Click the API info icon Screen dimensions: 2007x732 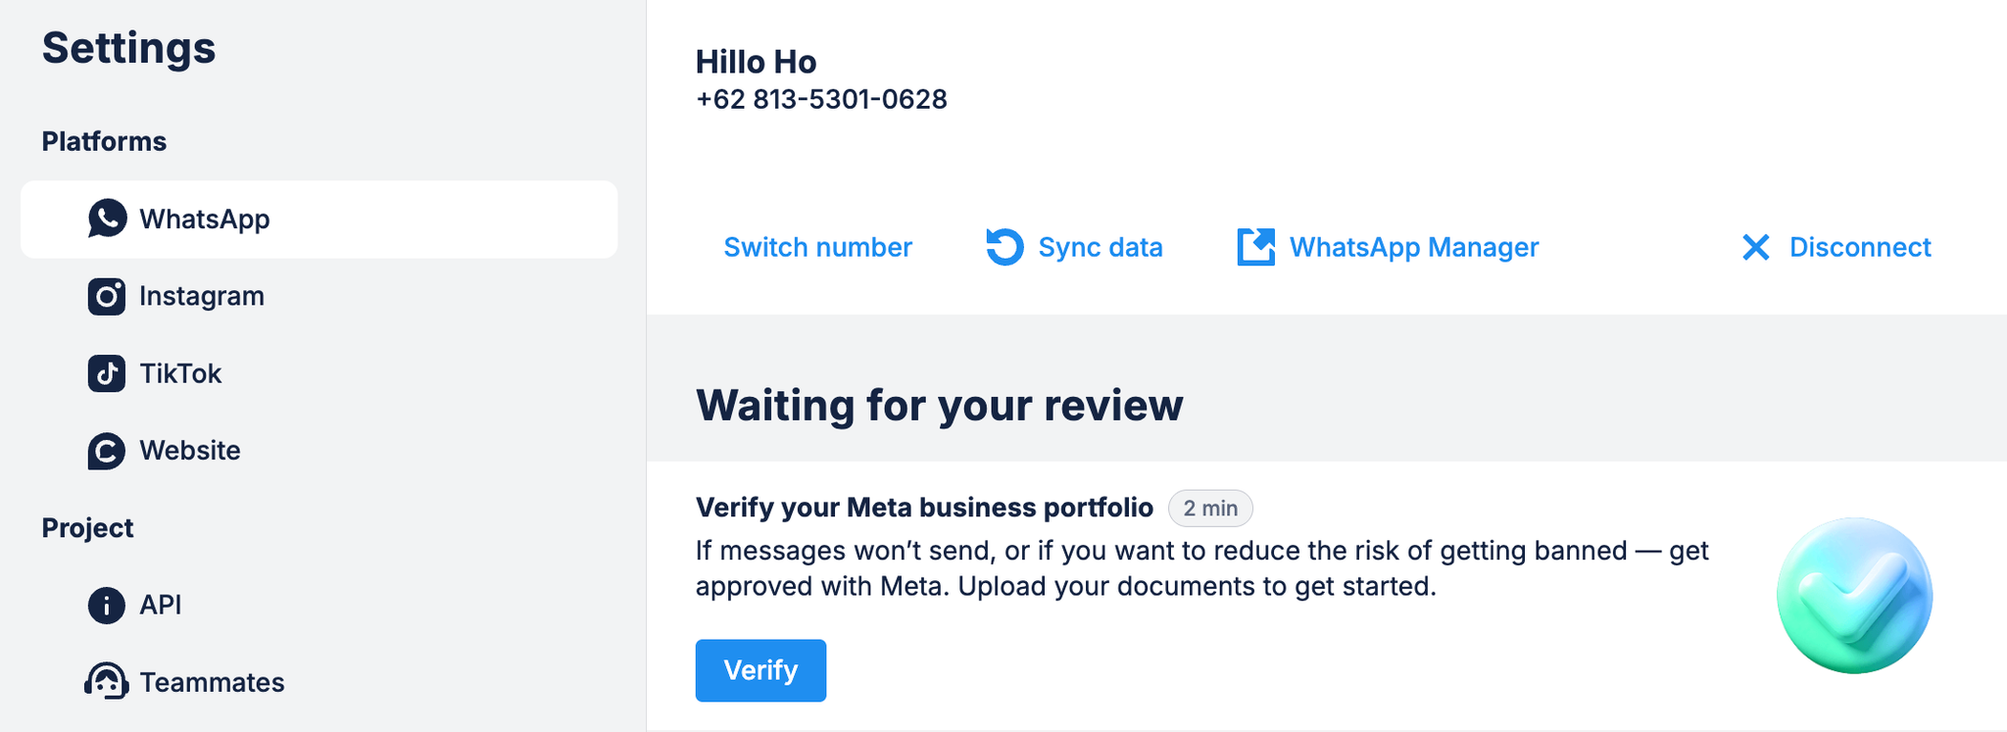click(107, 606)
